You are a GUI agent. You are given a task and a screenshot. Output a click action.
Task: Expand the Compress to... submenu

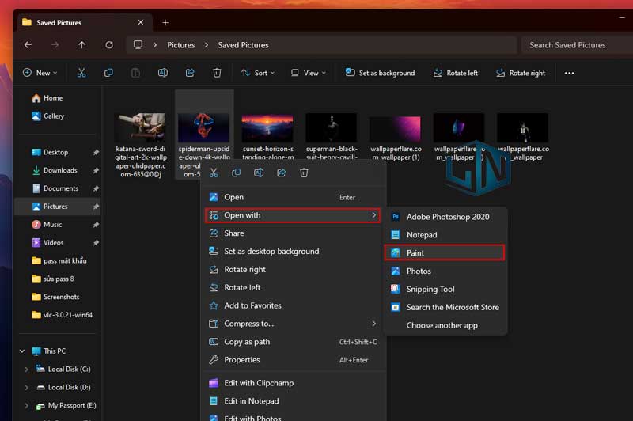[x=373, y=324]
